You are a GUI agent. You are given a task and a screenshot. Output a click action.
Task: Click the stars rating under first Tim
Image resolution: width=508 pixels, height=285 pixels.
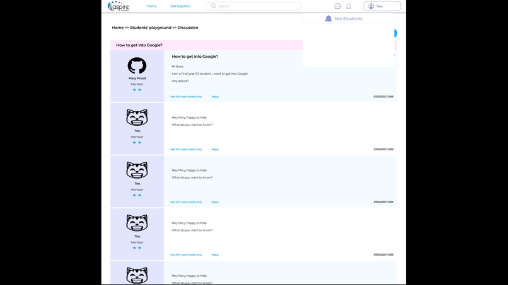(137, 142)
